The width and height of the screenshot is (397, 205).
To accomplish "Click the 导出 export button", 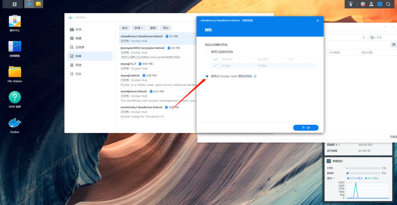I will pos(166,28).
